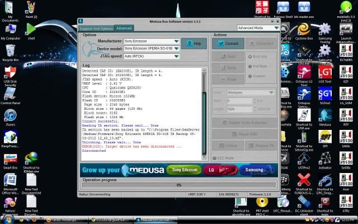Click the ERROR(025) red log line

pos(132,147)
